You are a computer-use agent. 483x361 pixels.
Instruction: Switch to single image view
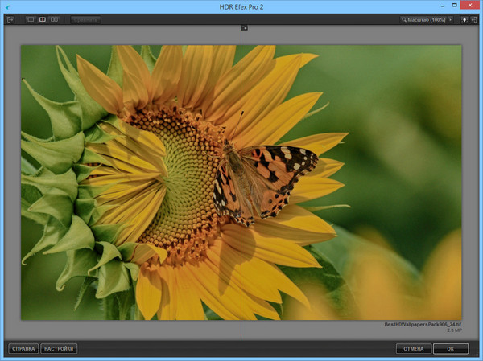click(30, 19)
